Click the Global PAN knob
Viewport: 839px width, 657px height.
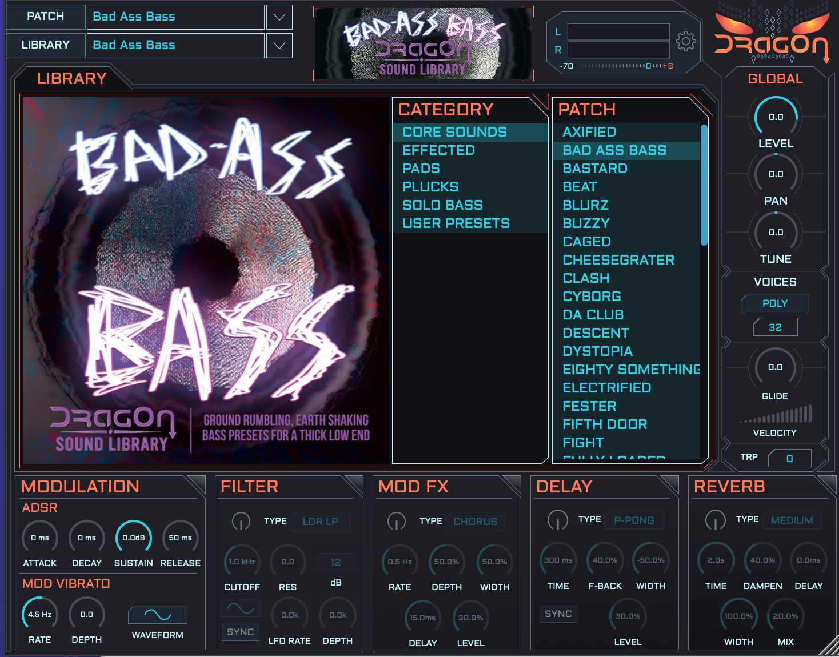click(x=776, y=174)
